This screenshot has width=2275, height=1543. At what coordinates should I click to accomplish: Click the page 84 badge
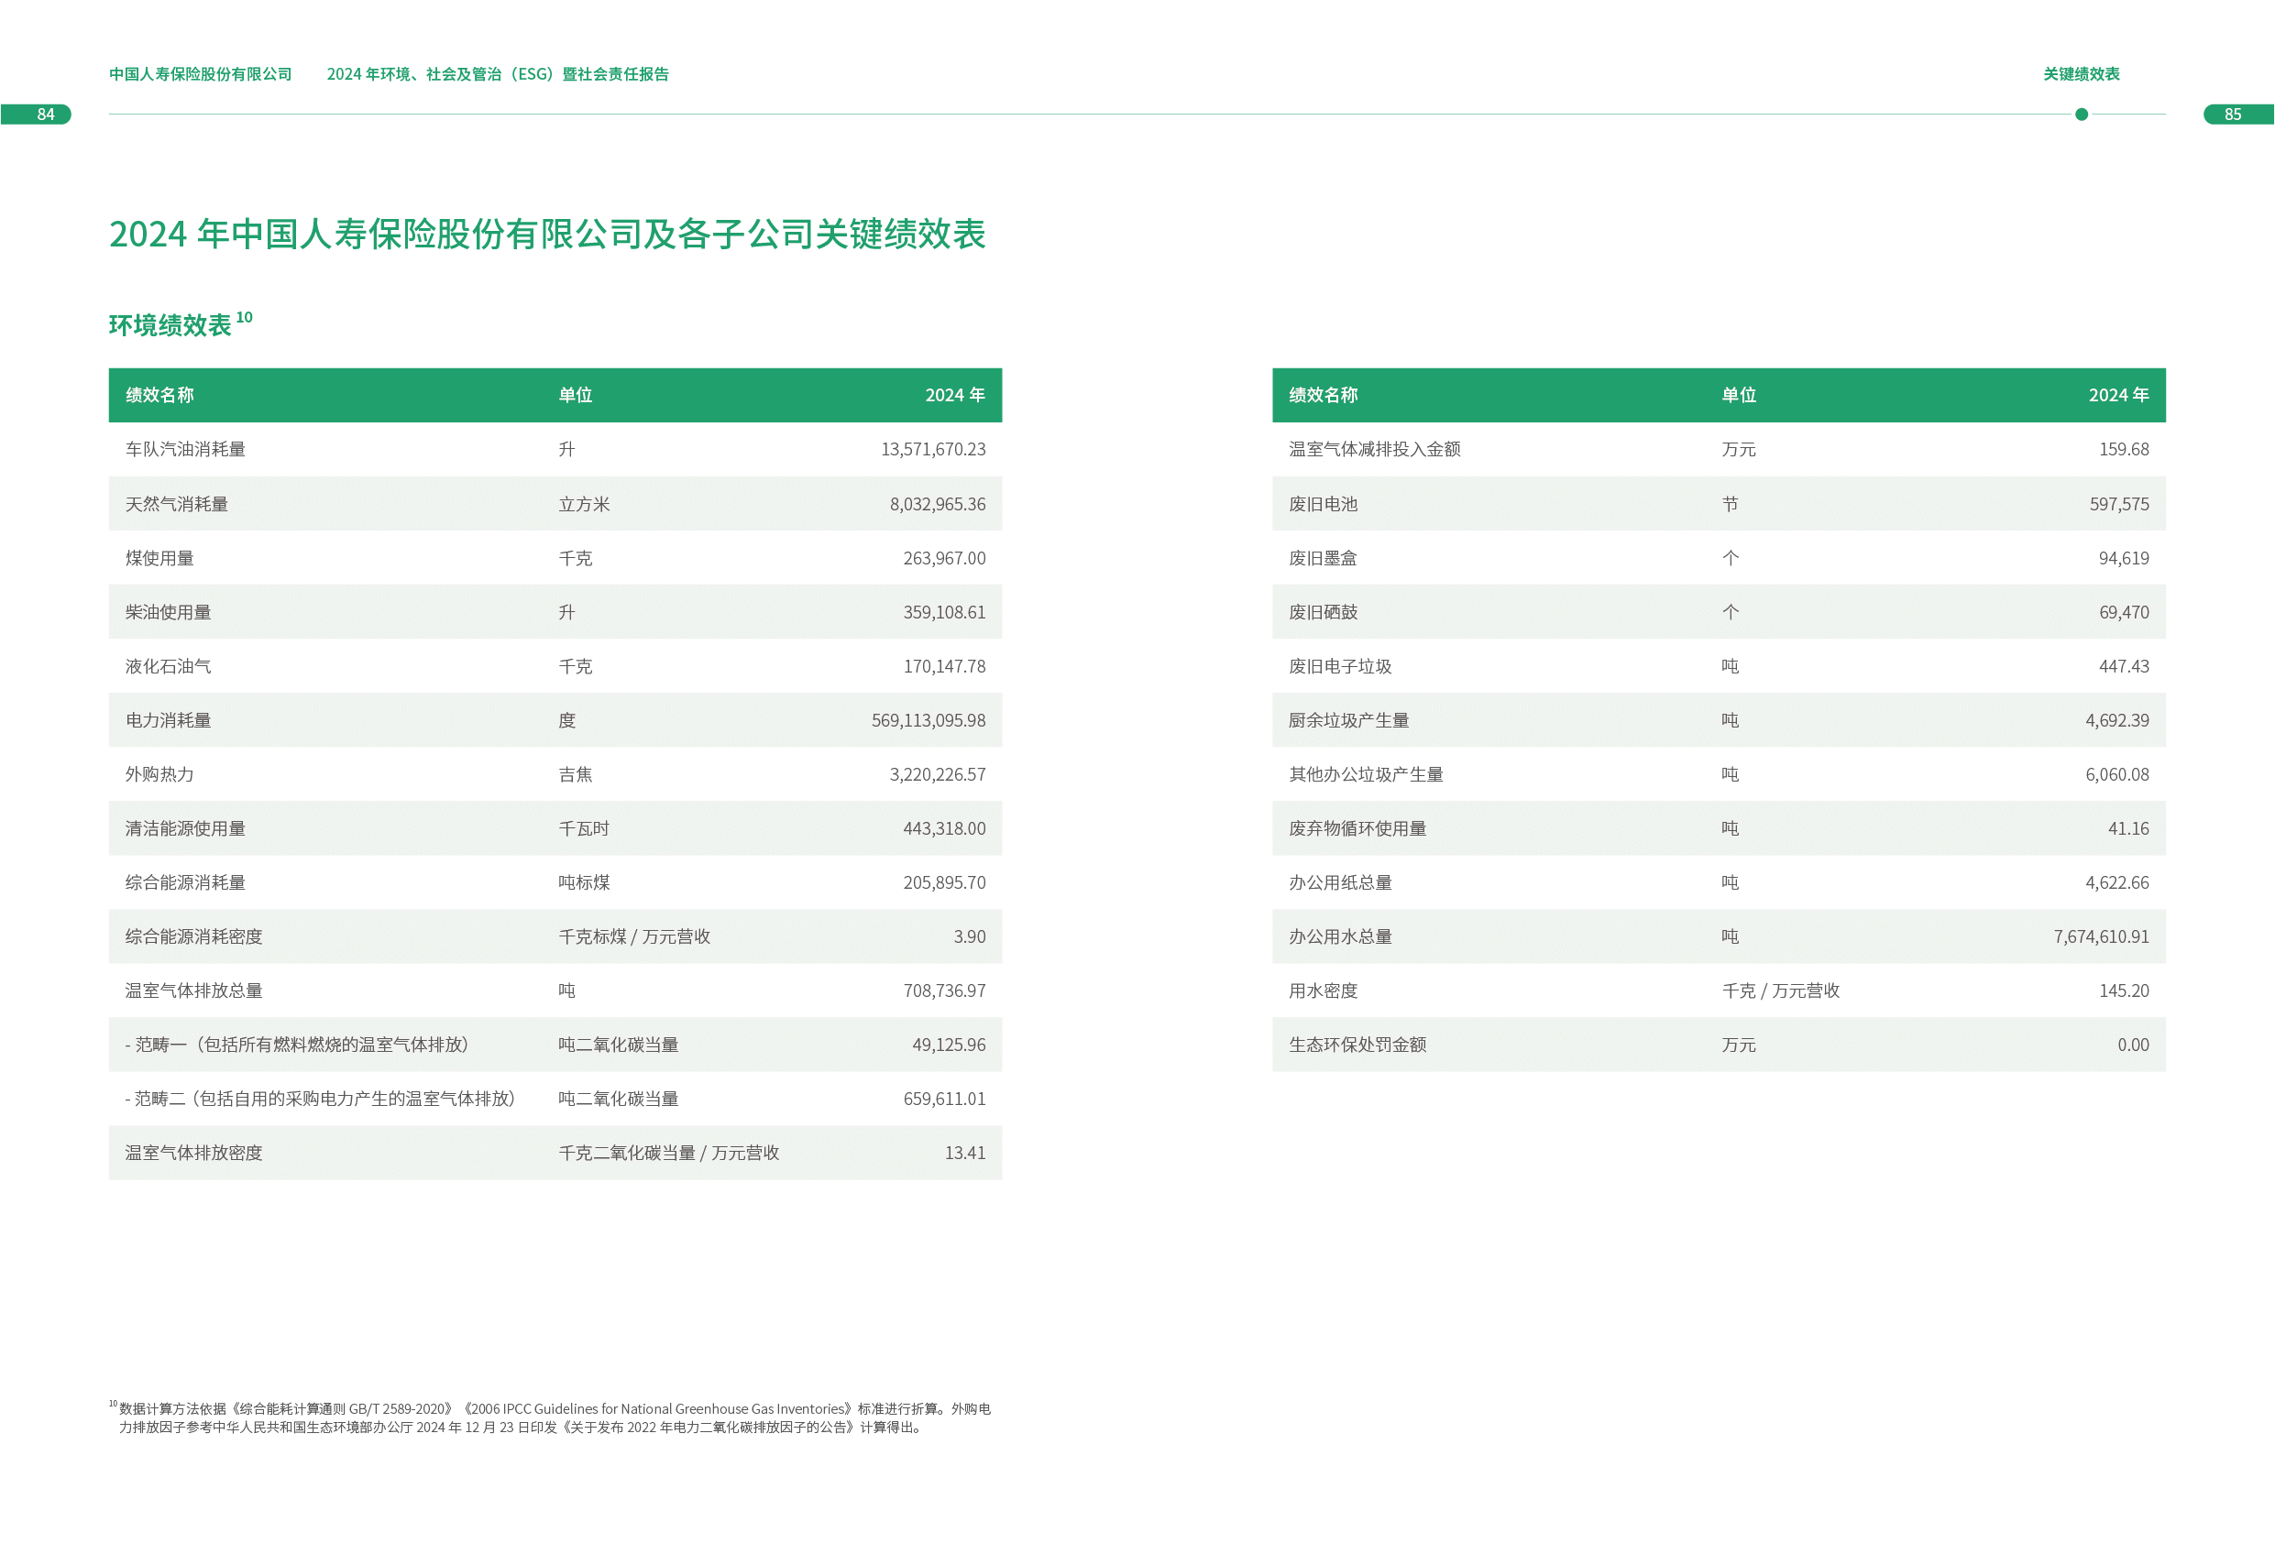(44, 115)
